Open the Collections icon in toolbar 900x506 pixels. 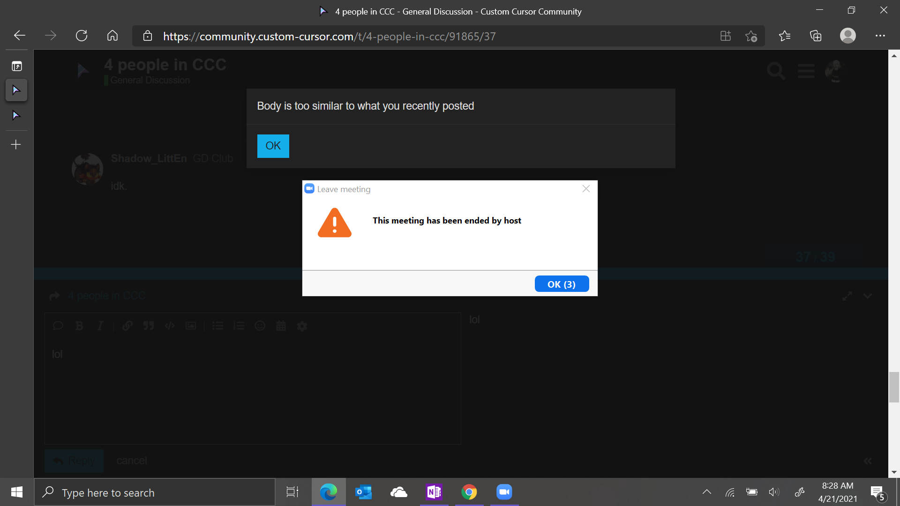point(816,36)
